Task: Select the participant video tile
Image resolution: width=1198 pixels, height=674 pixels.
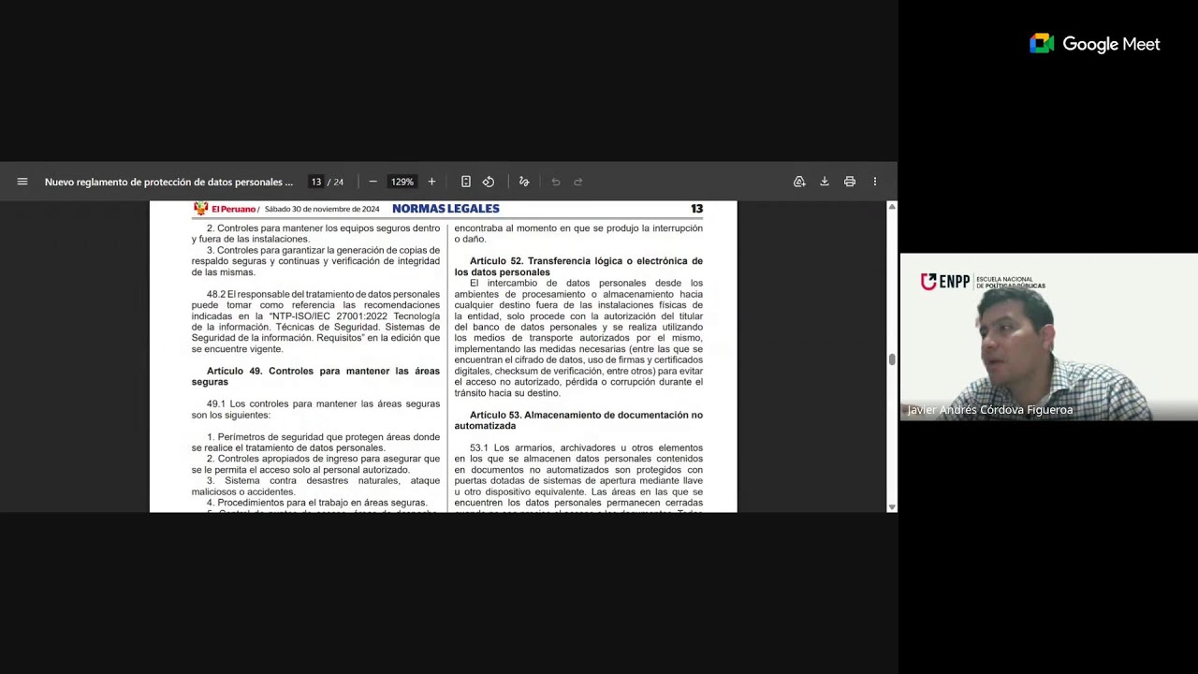Action: coord(1048,337)
